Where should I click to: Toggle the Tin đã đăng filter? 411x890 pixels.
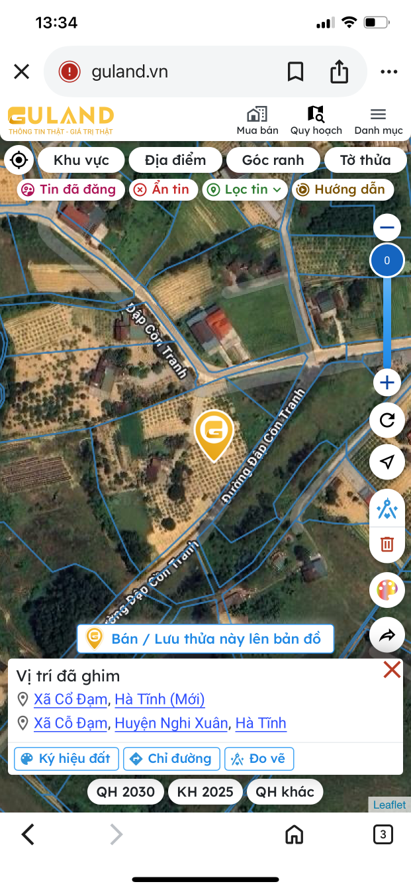pyautogui.click(x=71, y=189)
